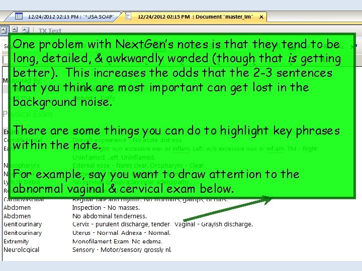Select text "No abdominal tenderness."
362x271 pixels.
tap(110, 216)
